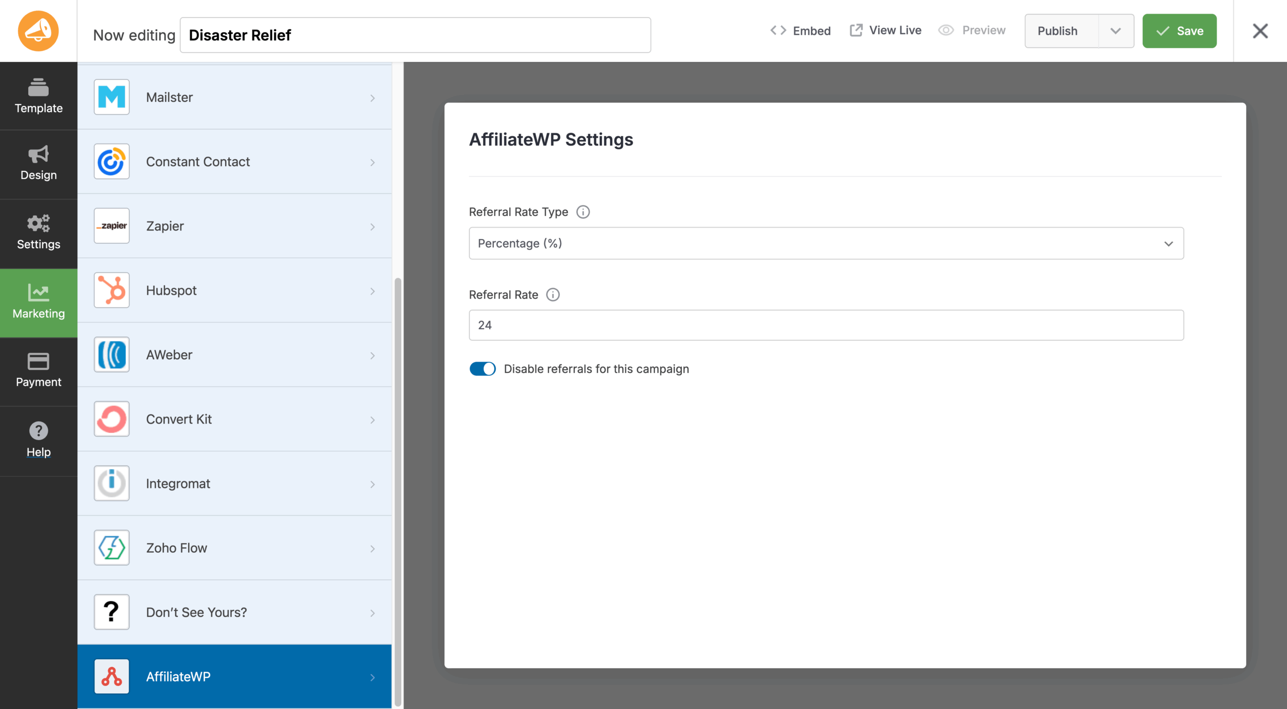Viewport: 1287px width, 709px height.
Task: Expand the AWeber row chevron
Action: [x=373, y=355]
